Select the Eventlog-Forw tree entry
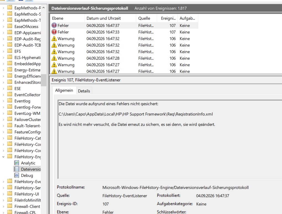282x214 pixels. pos(28,107)
